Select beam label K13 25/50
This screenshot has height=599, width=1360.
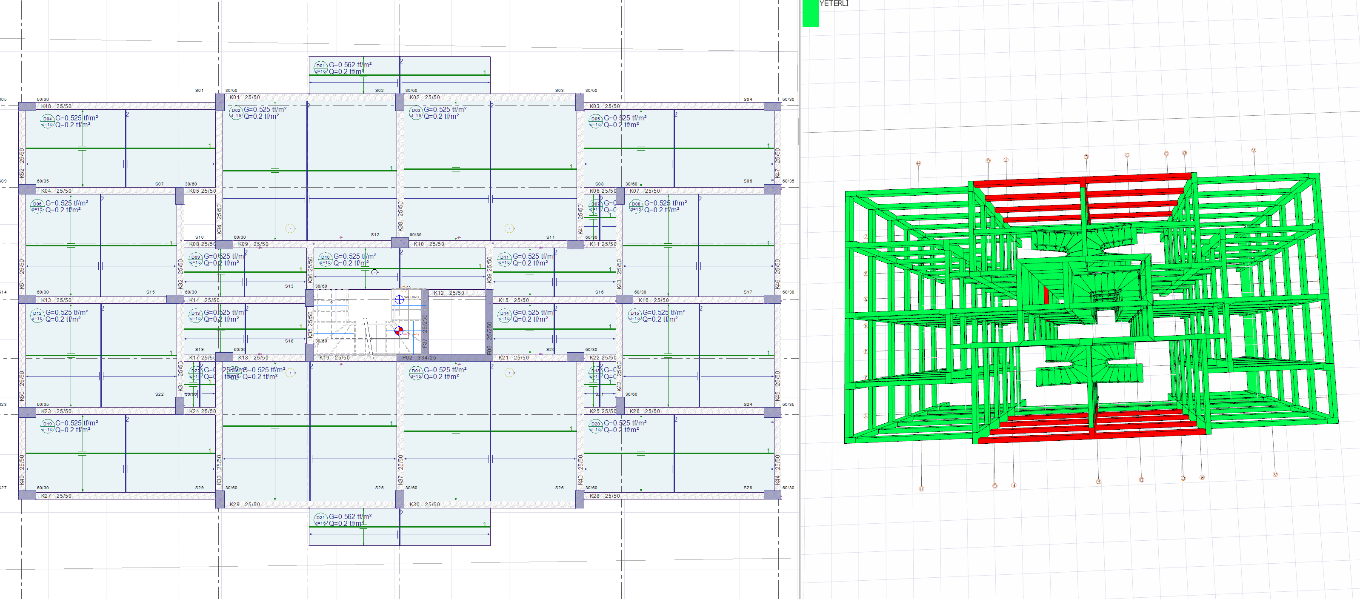click(57, 300)
